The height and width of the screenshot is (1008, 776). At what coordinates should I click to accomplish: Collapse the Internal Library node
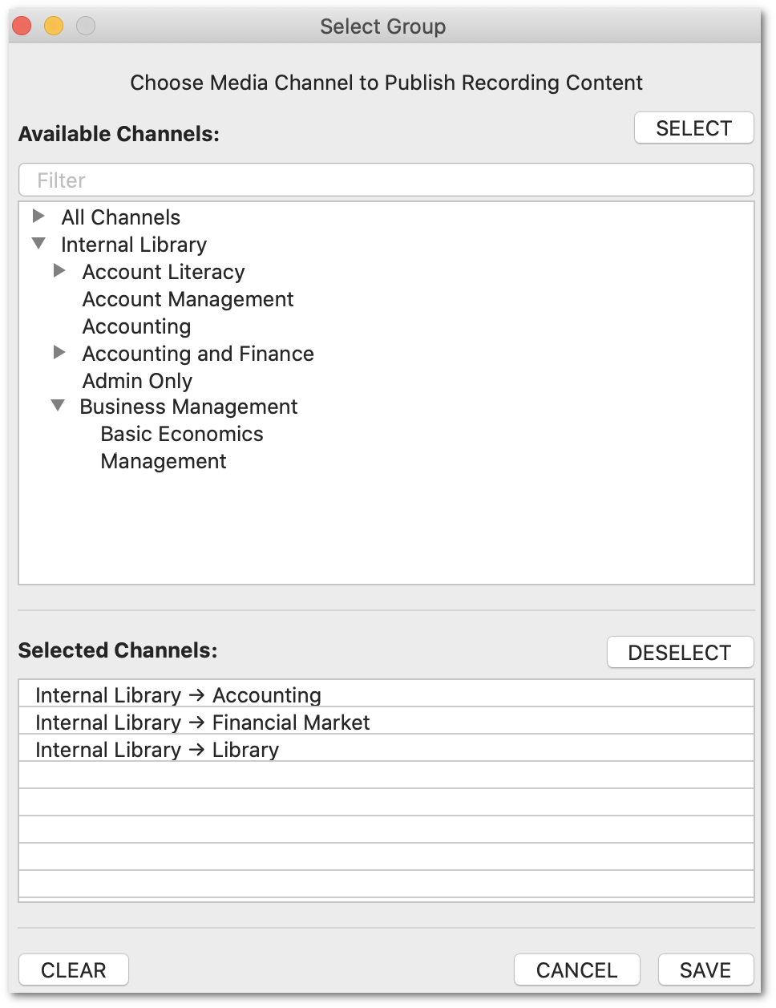[x=38, y=244]
